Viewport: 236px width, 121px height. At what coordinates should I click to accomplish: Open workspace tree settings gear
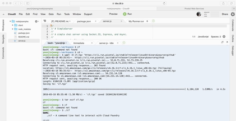pyautogui.click(x=36, y=21)
